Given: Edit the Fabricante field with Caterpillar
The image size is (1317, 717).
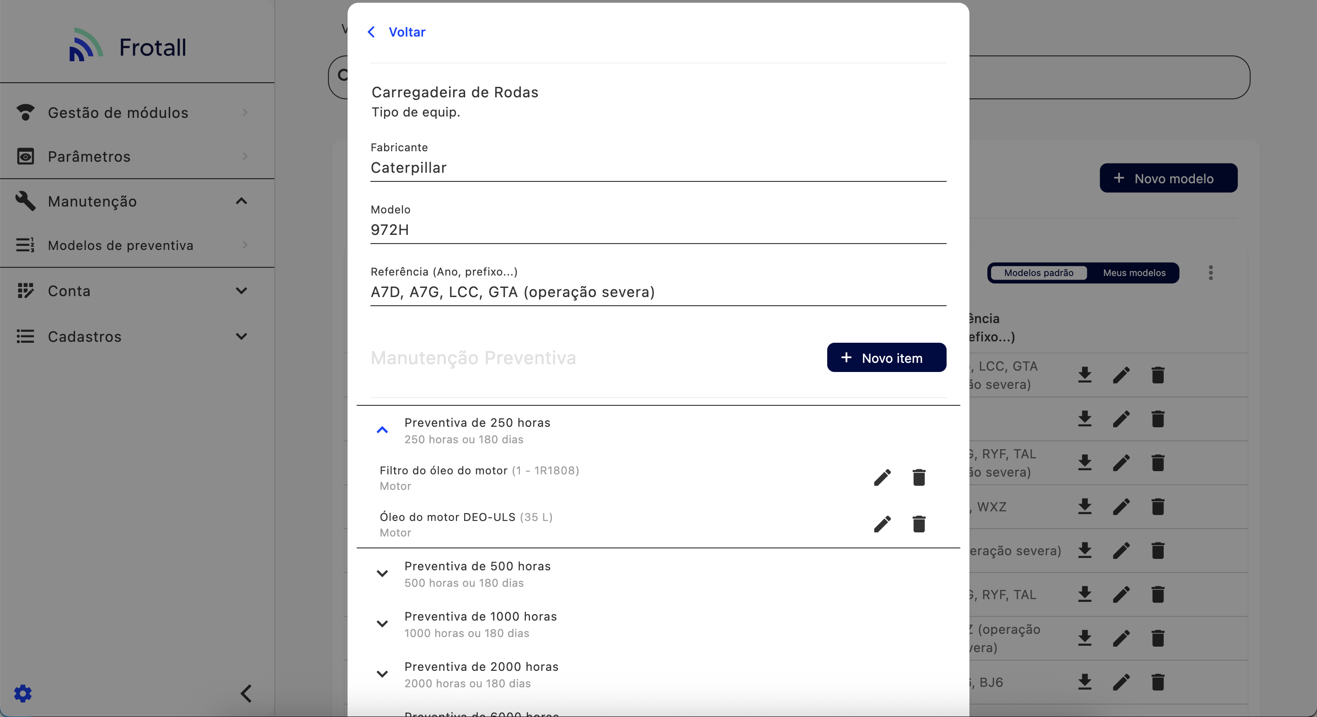Looking at the screenshot, I should [x=658, y=168].
